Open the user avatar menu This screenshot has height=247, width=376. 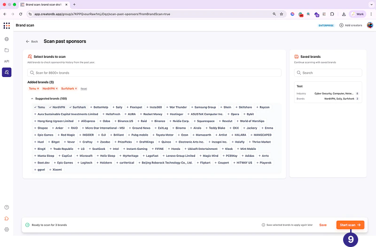370,25
